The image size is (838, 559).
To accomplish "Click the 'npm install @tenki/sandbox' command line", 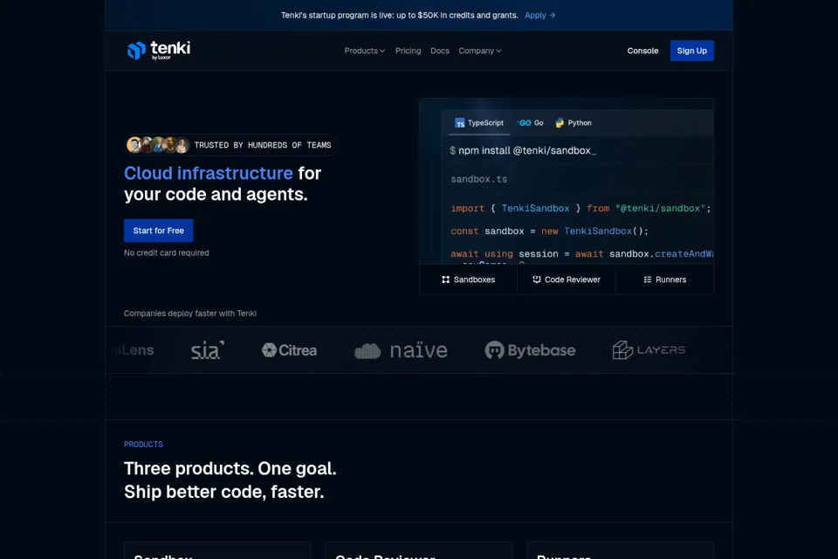I will 523,151.
